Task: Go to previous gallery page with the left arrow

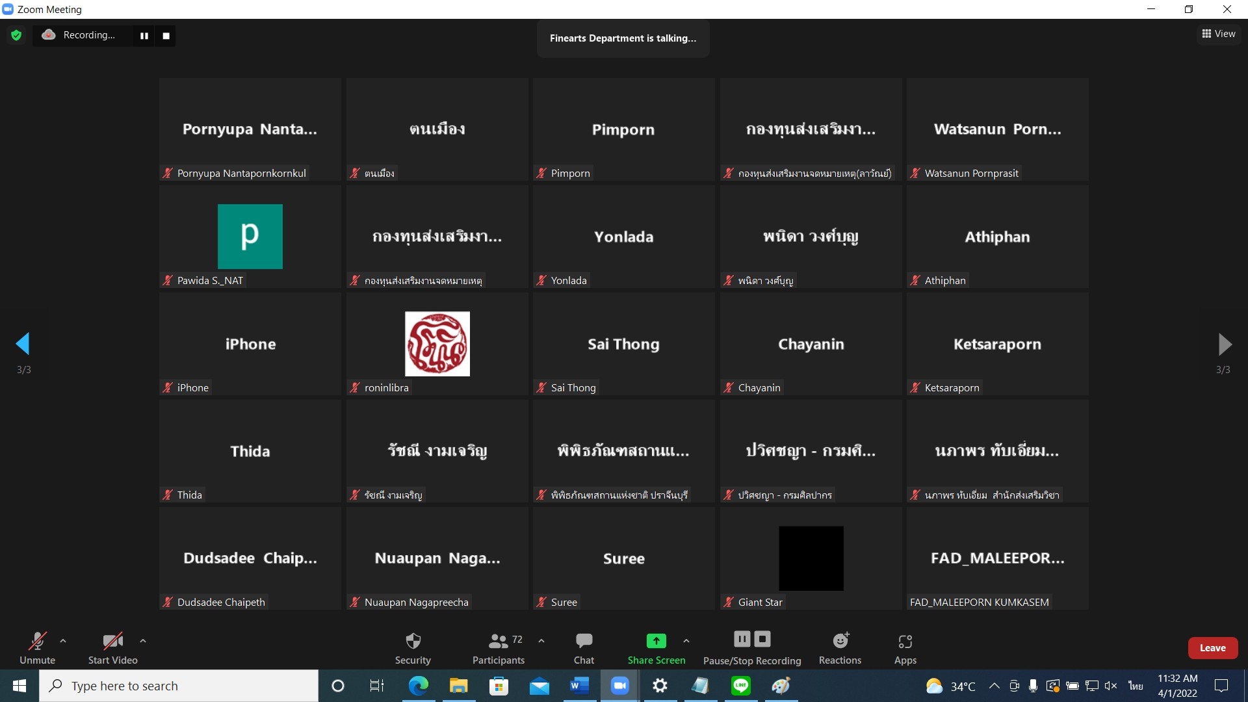Action: 23,344
